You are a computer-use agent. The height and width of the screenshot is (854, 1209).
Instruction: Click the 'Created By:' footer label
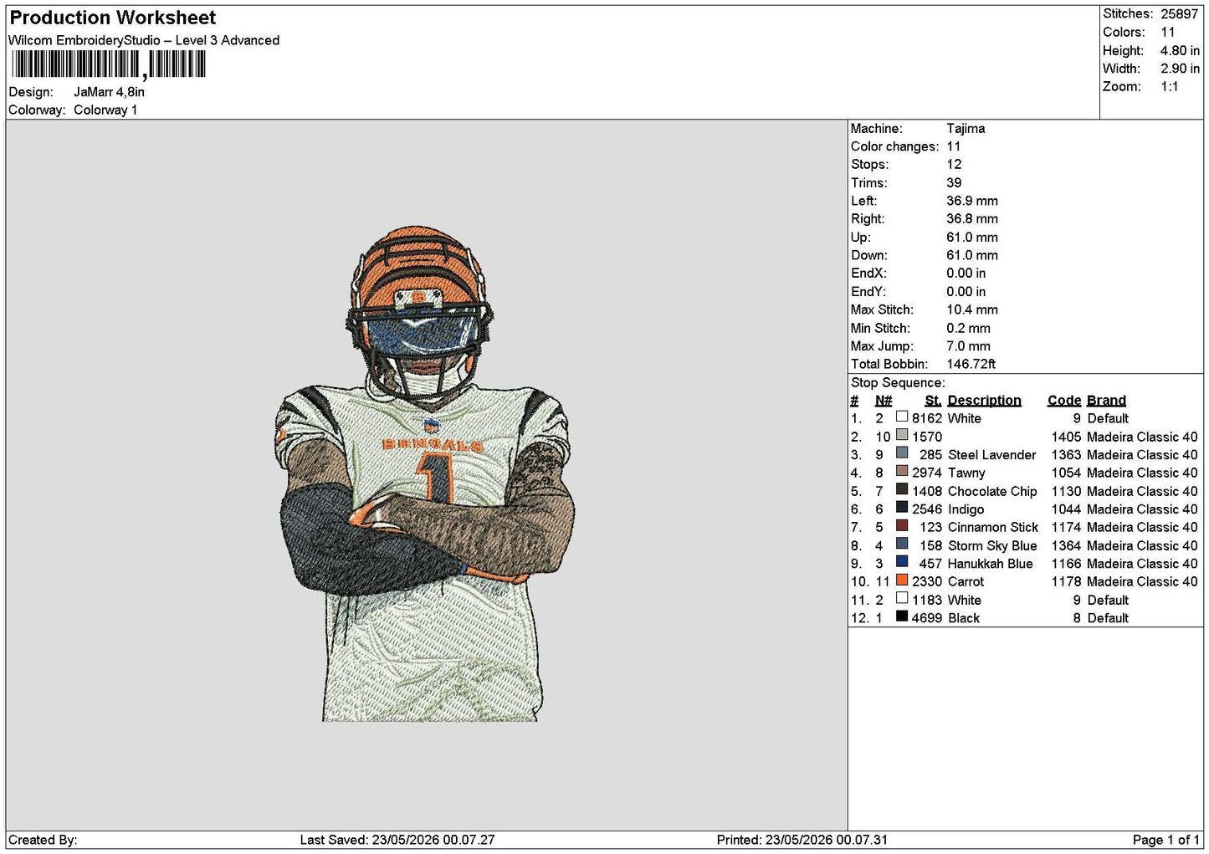click(x=43, y=840)
